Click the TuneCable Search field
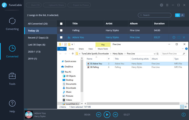 155,15
